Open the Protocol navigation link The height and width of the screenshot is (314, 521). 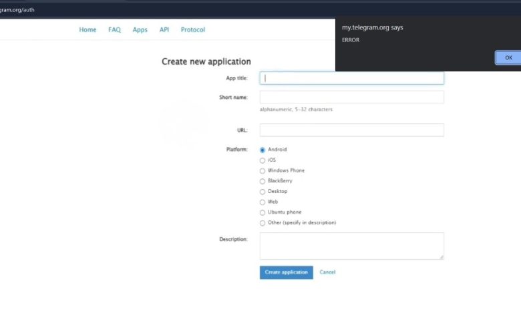pos(193,29)
